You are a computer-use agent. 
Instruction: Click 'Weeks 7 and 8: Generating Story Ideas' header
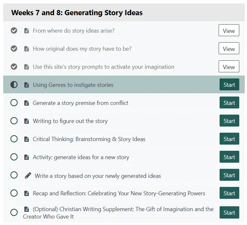tap(77, 13)
